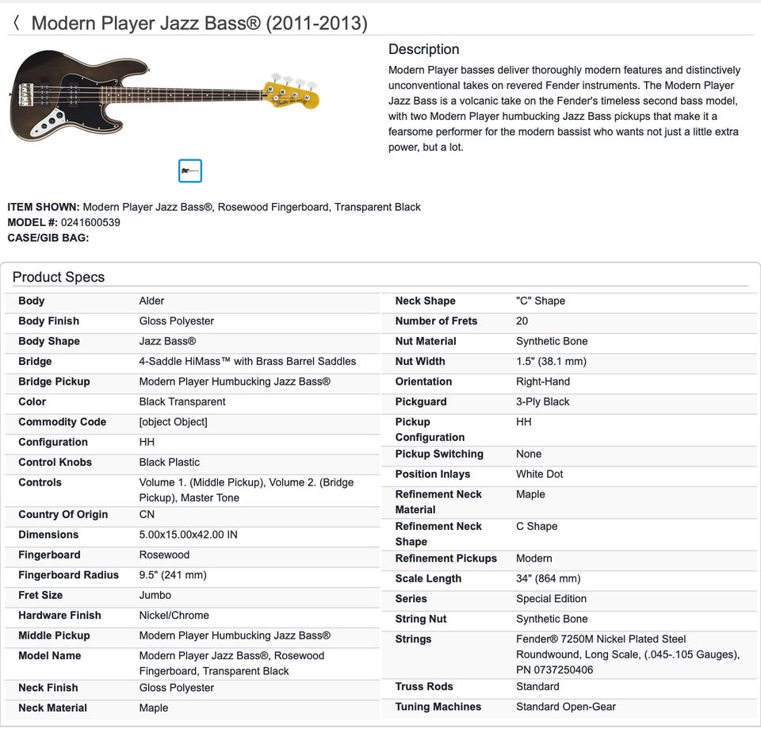Click the large Jazz Bass product photo

point(165,96)
